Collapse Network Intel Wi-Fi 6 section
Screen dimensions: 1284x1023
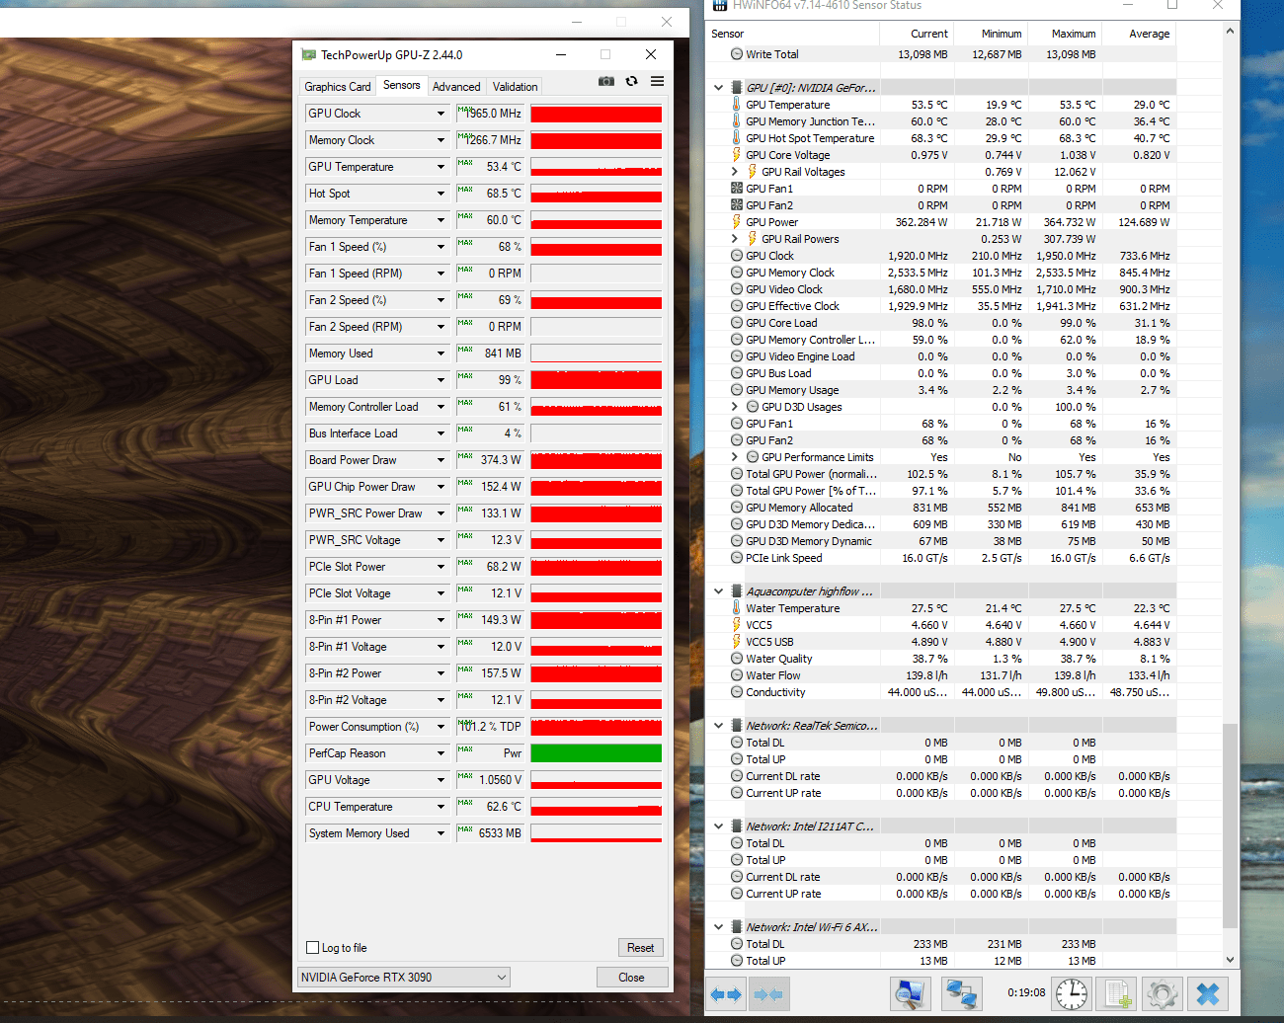(719, 927)
